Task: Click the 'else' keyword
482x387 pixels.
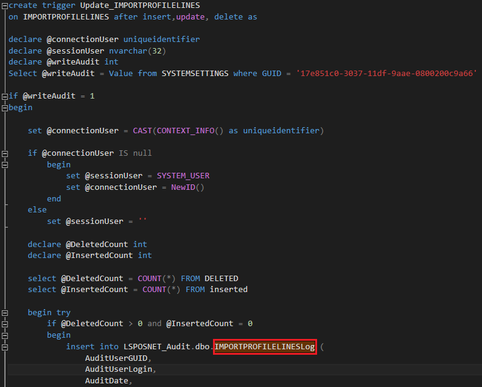Action: pyautogui.click(x=37, y=210)
